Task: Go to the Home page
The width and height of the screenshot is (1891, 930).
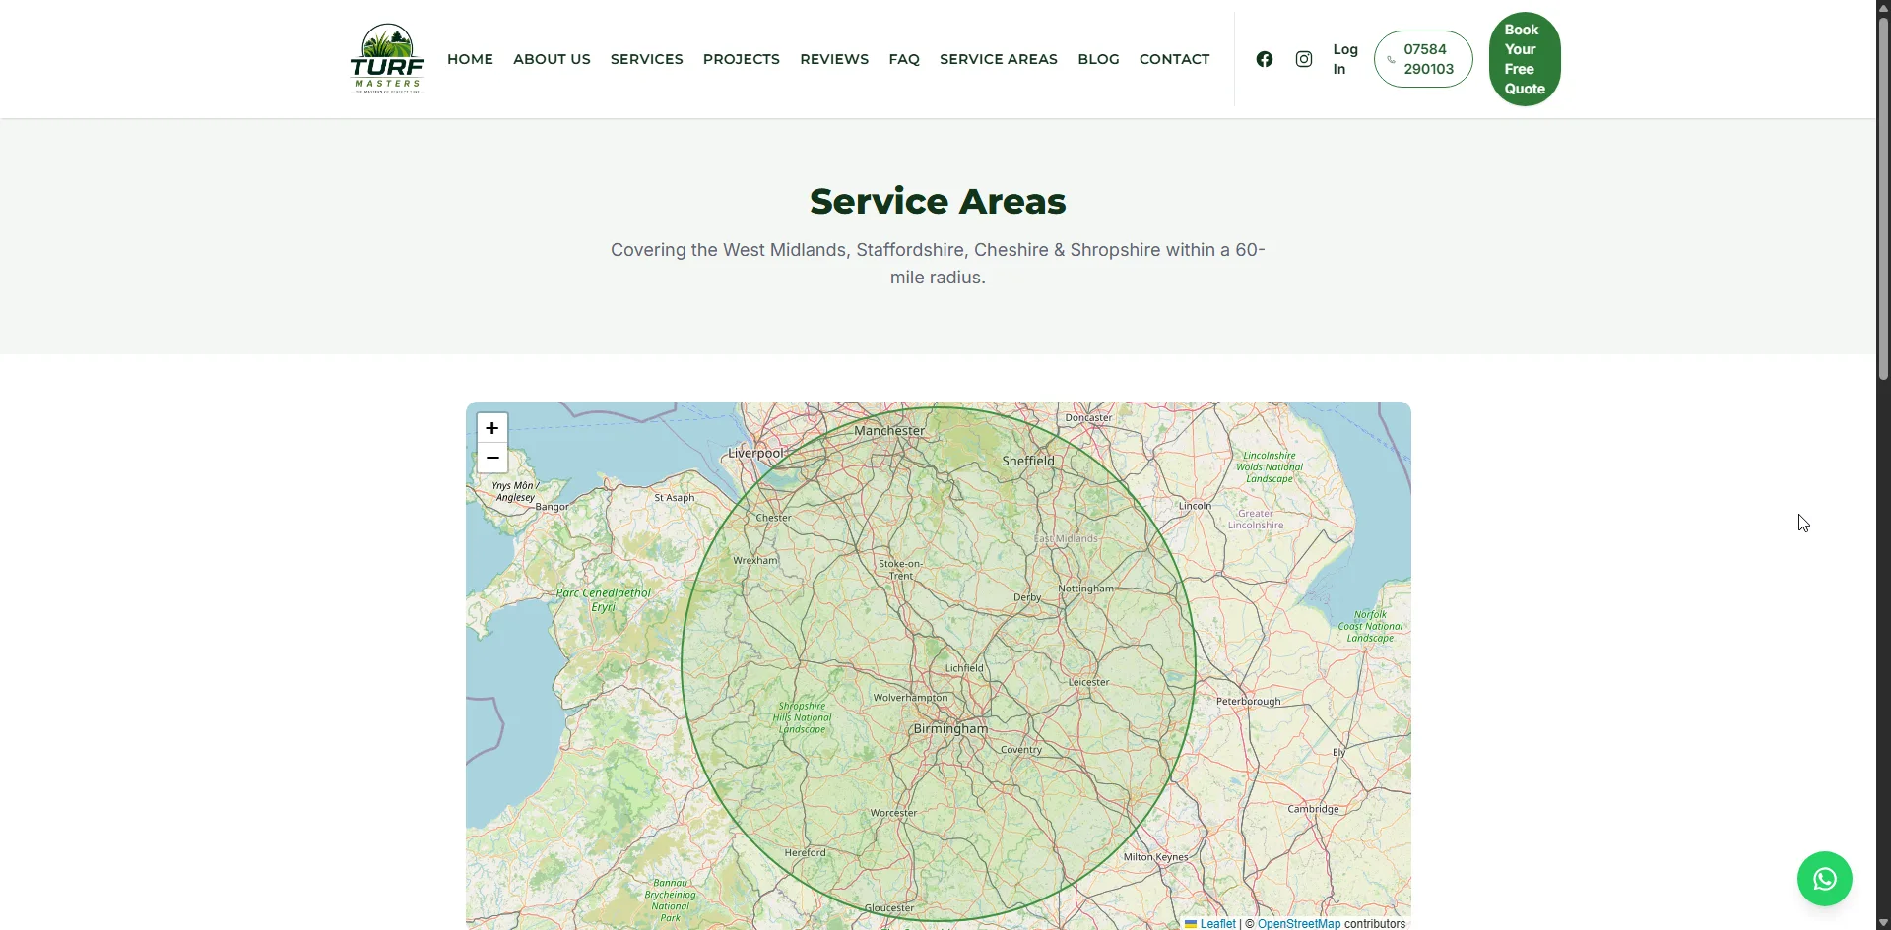Action: coord(470,59)
